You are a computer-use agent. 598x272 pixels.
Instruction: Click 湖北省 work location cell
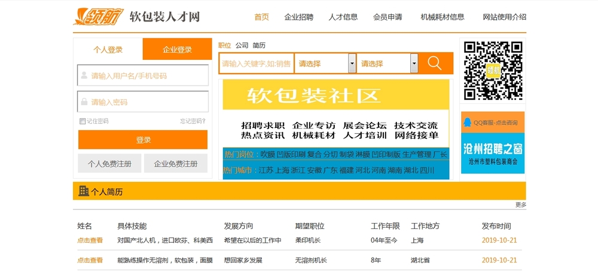pyautogui.click(x=420, y=260)
